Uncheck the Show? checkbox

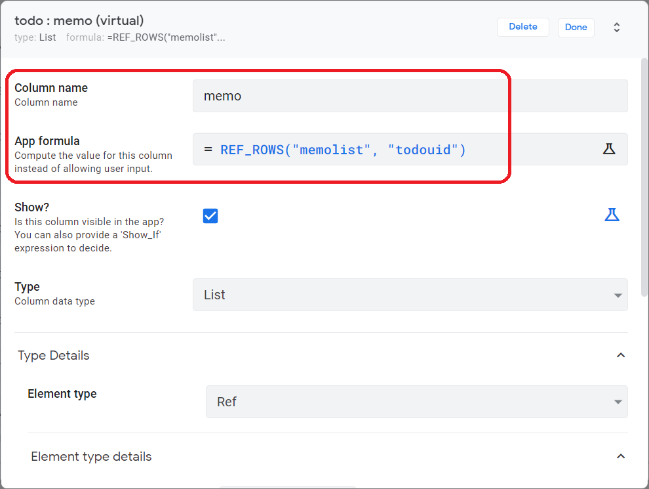(x=210, y=216)
